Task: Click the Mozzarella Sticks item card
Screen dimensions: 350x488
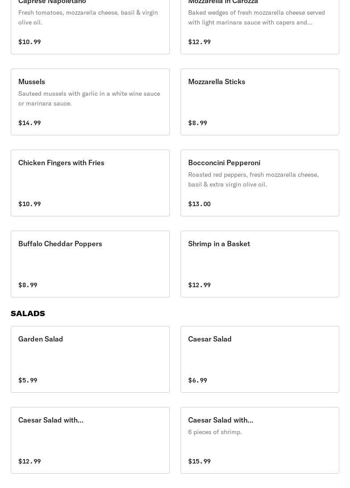Action: pyautogui.click(x=259, y=102)
